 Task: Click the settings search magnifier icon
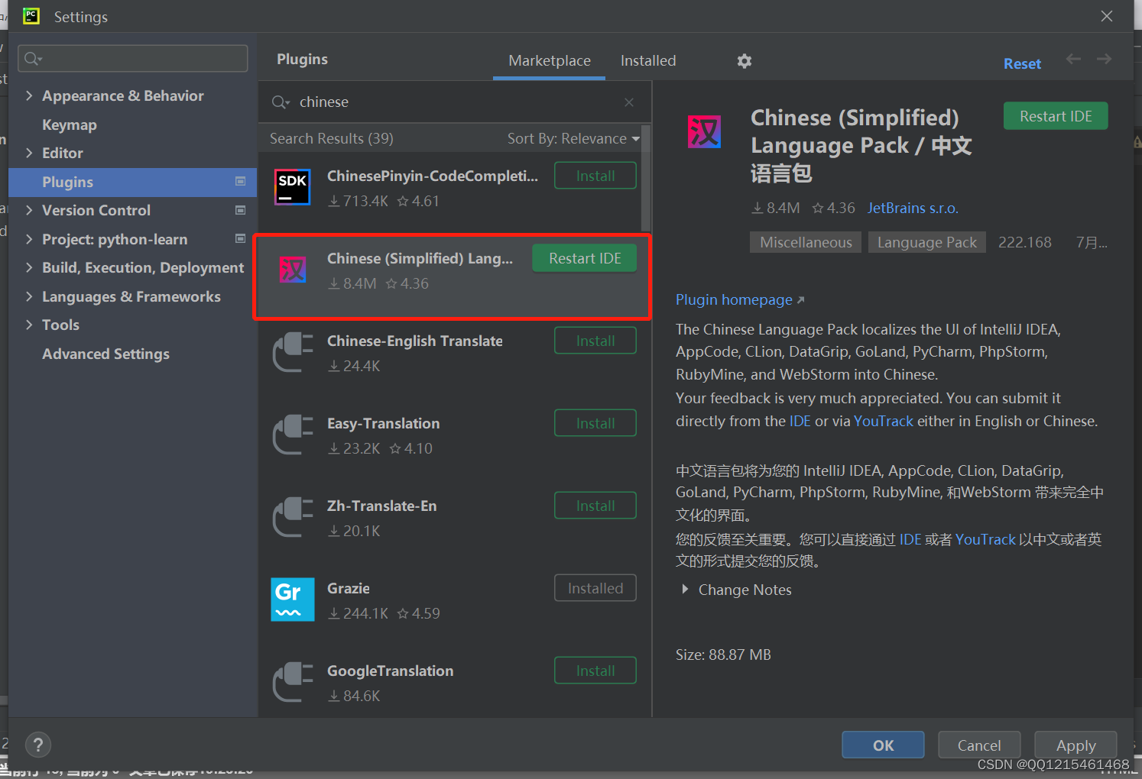tap(33, 58)
